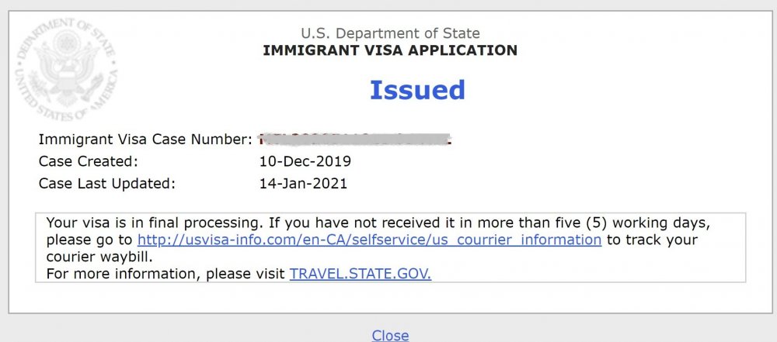Close the visa status dialog
This screenshot has width=777, height=342.
pos(390,335)
